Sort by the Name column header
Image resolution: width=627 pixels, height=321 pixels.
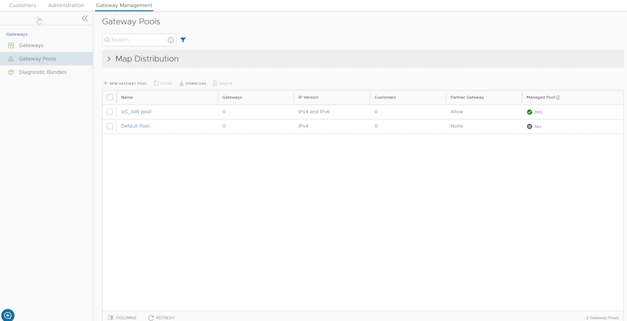[127, 98]
